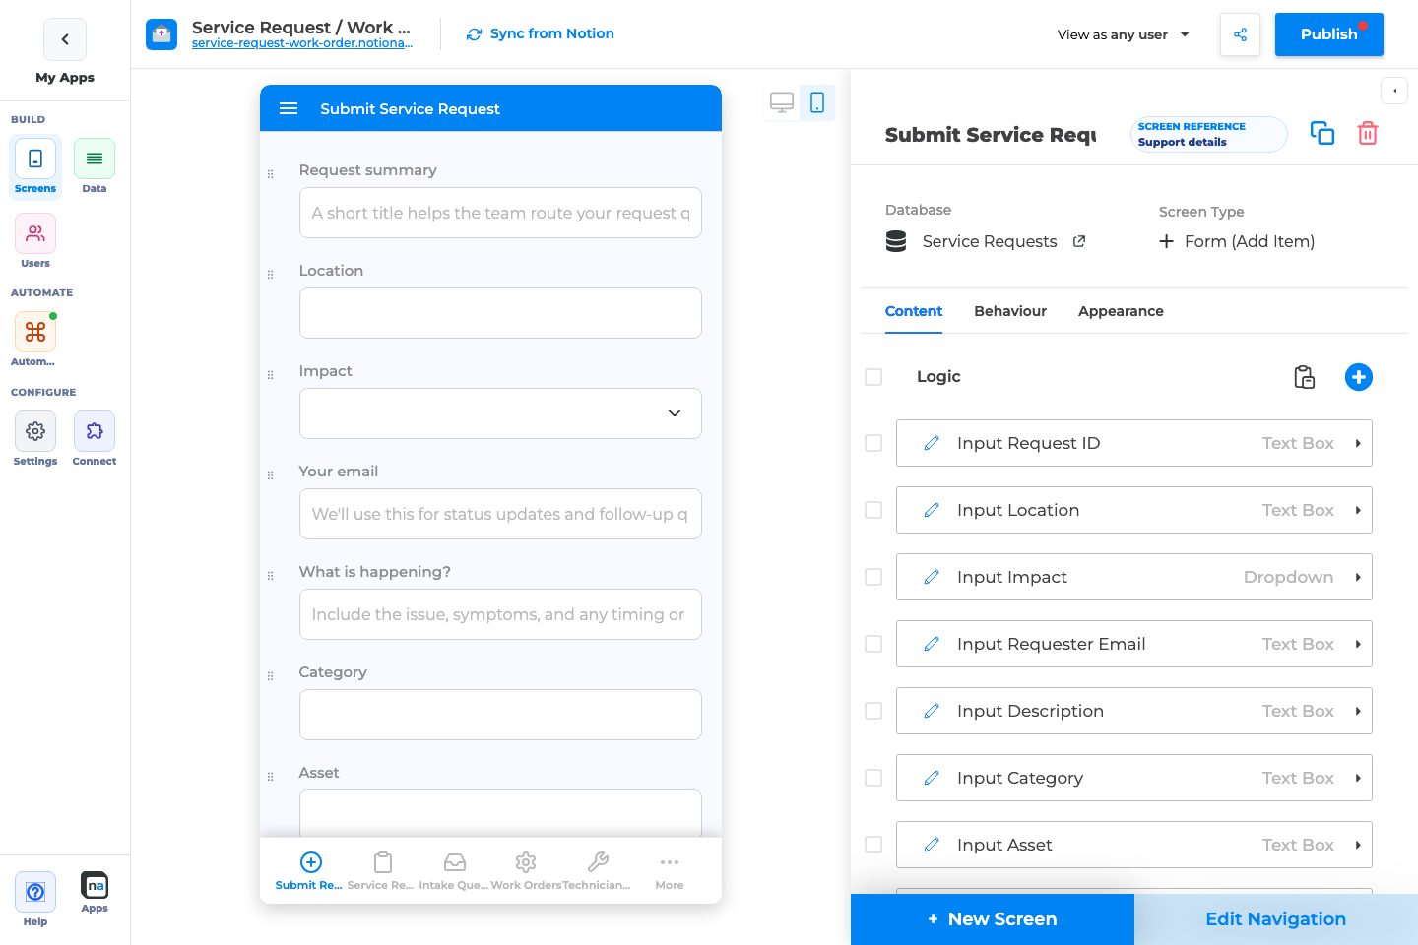1418x945 pixels.
Task: Tick the Logic select-all checkbox
Action: [x=873, y=377]
